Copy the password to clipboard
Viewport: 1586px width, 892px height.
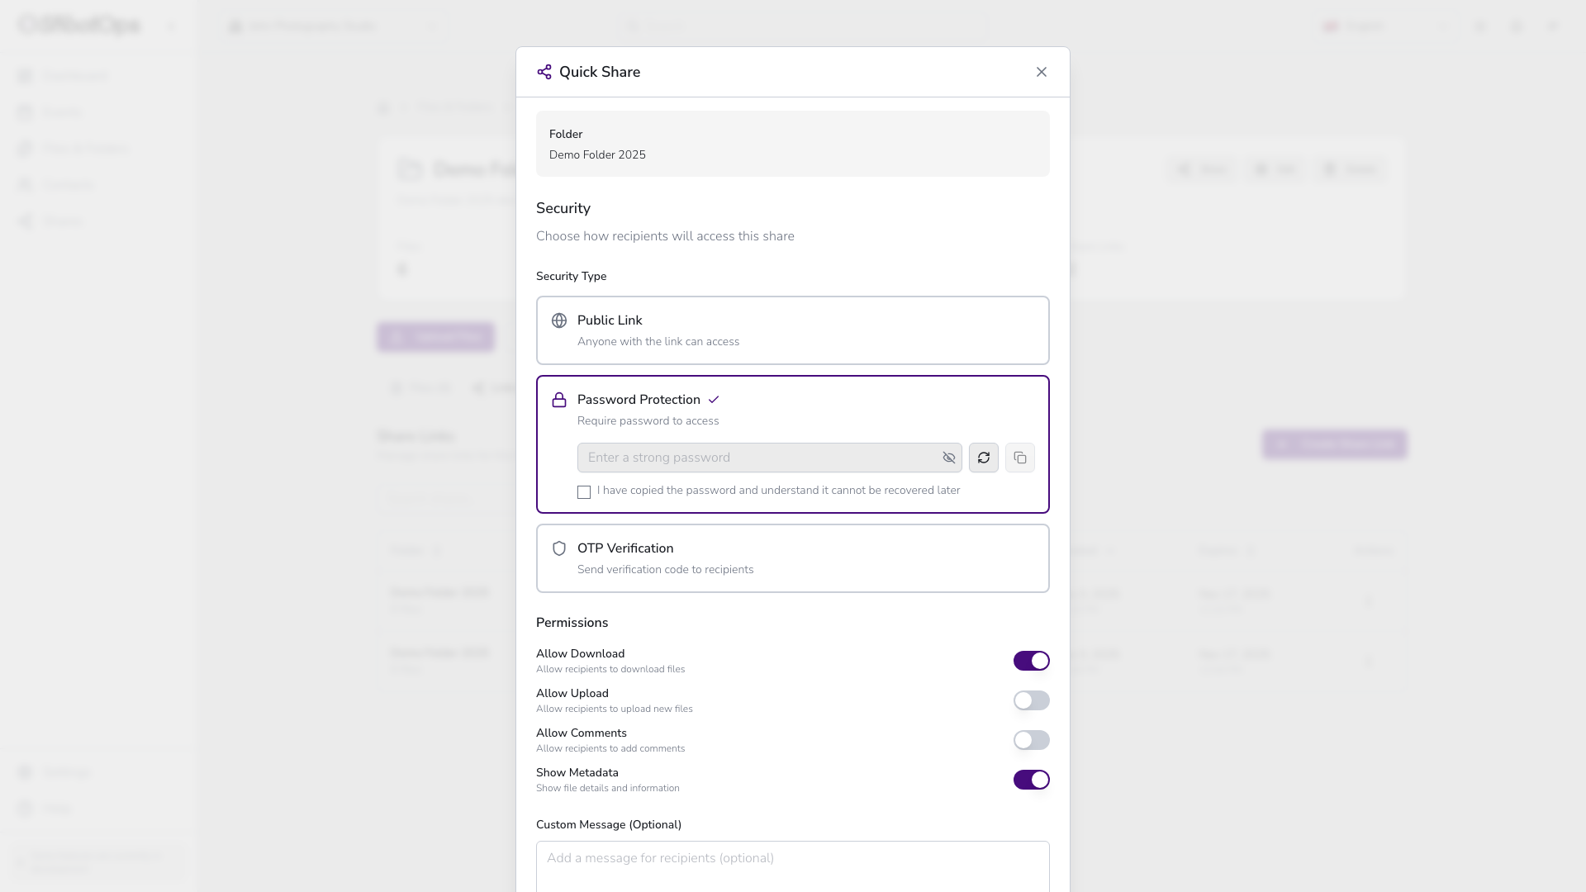pos(1020,458)
